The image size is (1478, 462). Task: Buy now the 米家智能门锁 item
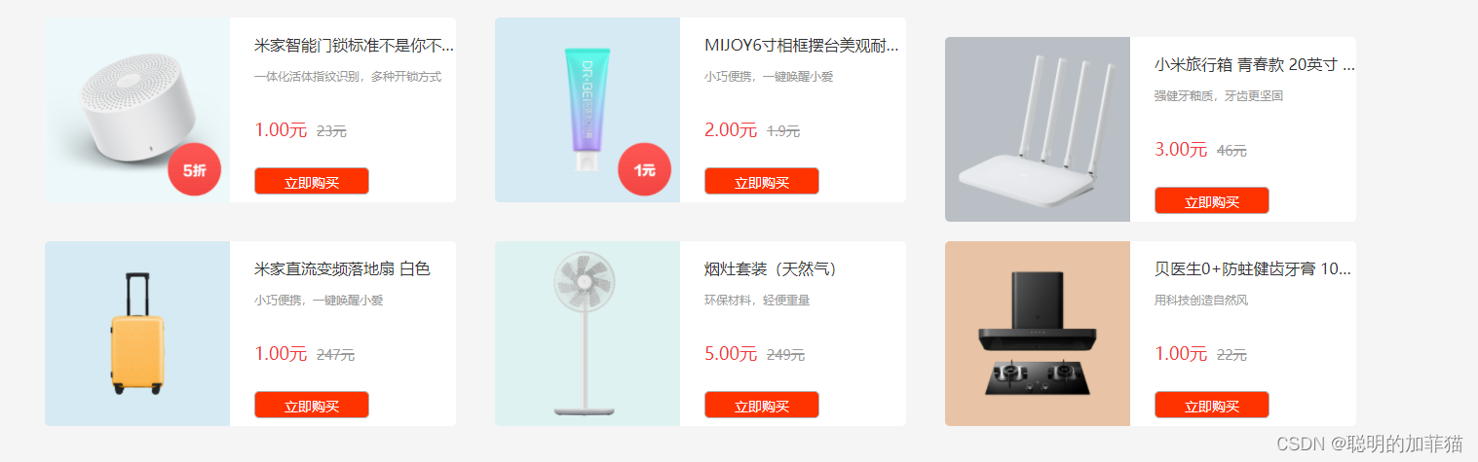coord(312,182)
